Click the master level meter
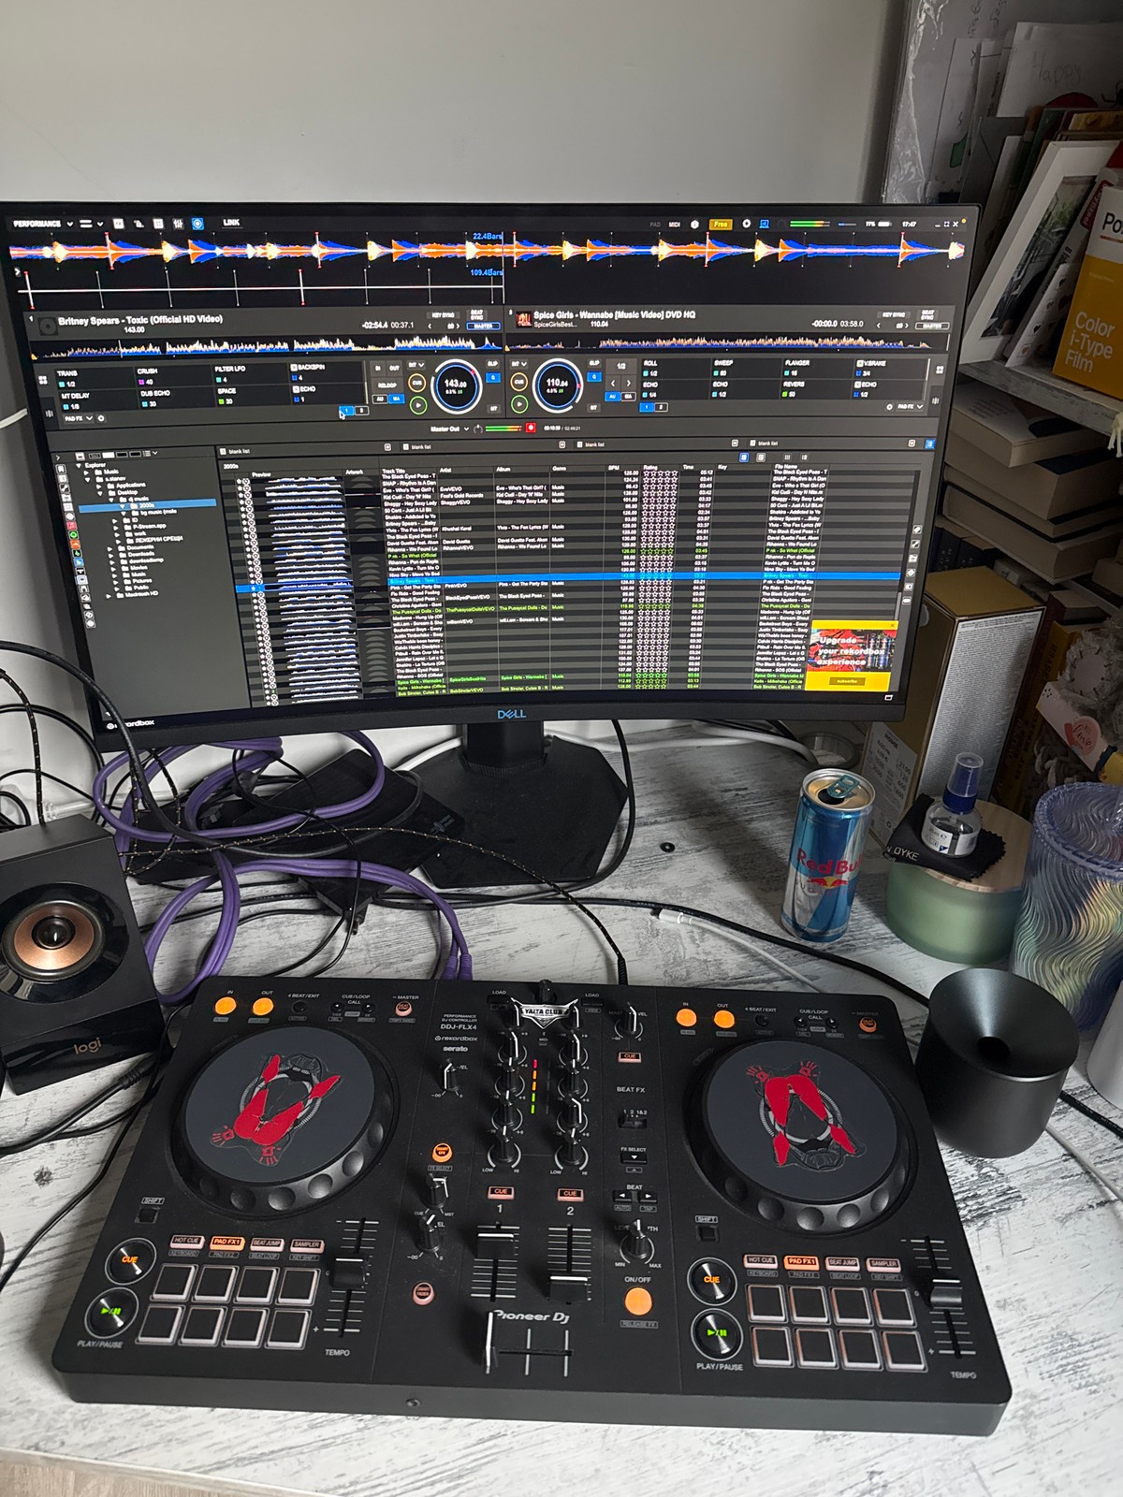This screenshot has height=1497, width=1123. tap(503, 429)
